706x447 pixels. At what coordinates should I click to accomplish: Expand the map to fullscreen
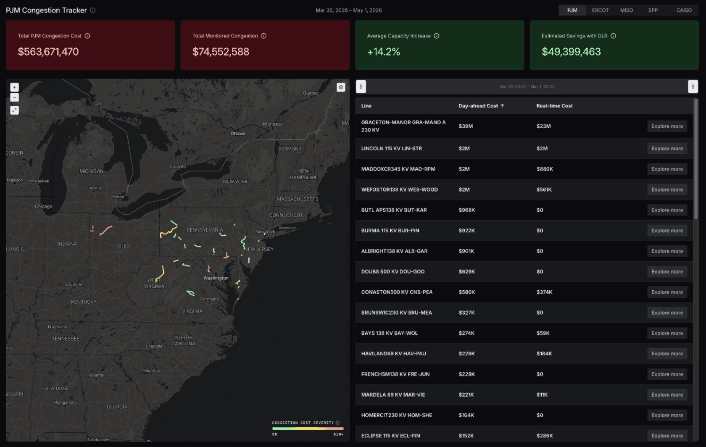click(14, 110)
